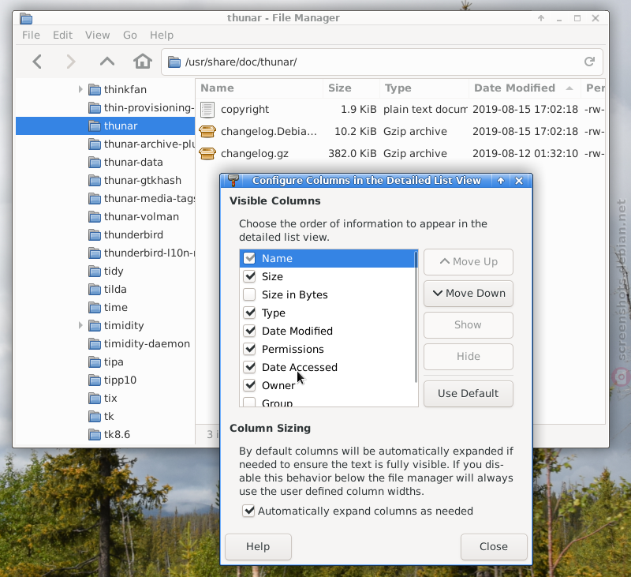Click the tidy folder icon
This screenshot has height=577, width=631.
pyautogui.click(x=95, y=272)
